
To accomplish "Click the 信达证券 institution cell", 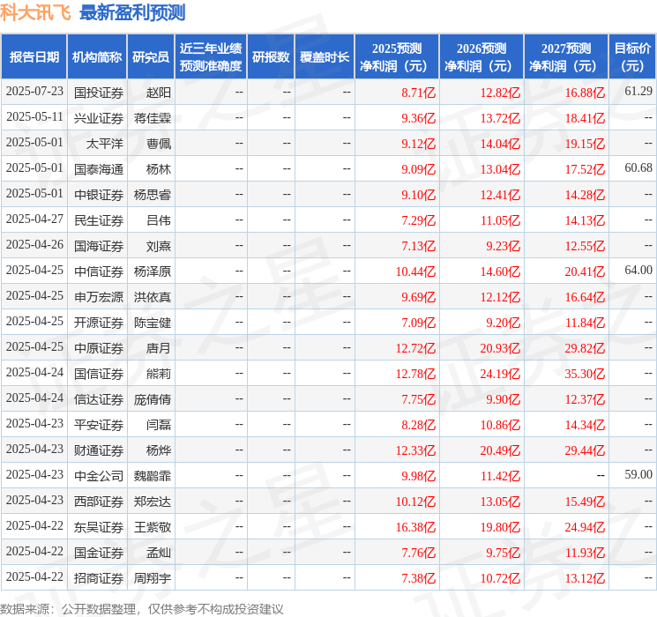I will pos(99,399).
